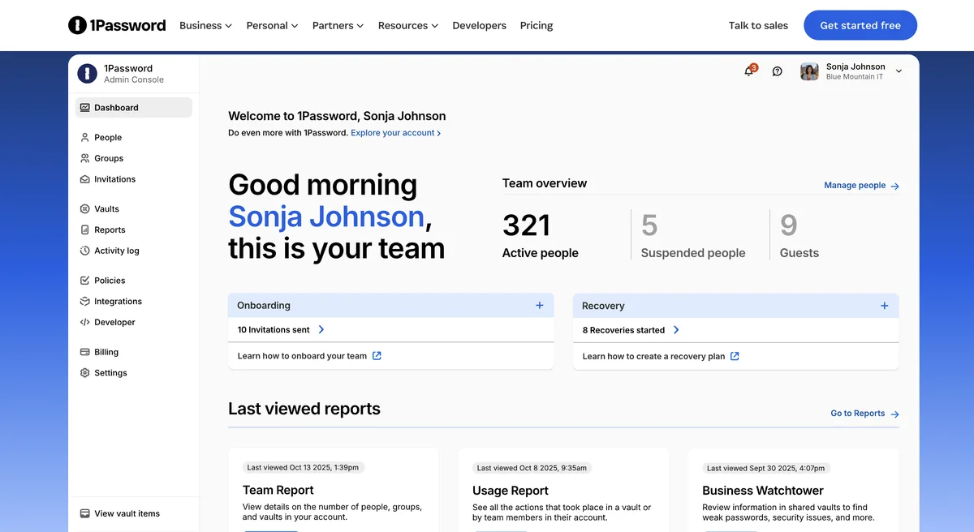
Task: Click the Developer code icon
Action: (85, 322)
